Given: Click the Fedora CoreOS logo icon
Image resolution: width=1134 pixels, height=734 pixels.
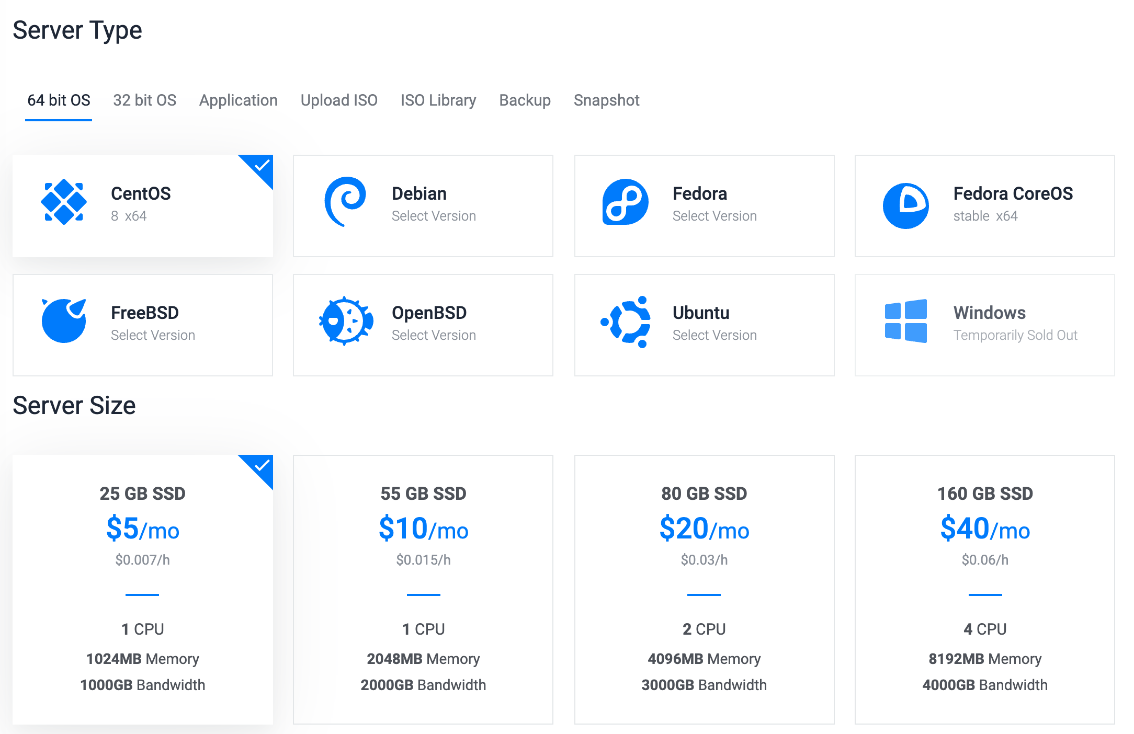Looking at the screenshot, I should pyautogui.click(x=905, y=205).
